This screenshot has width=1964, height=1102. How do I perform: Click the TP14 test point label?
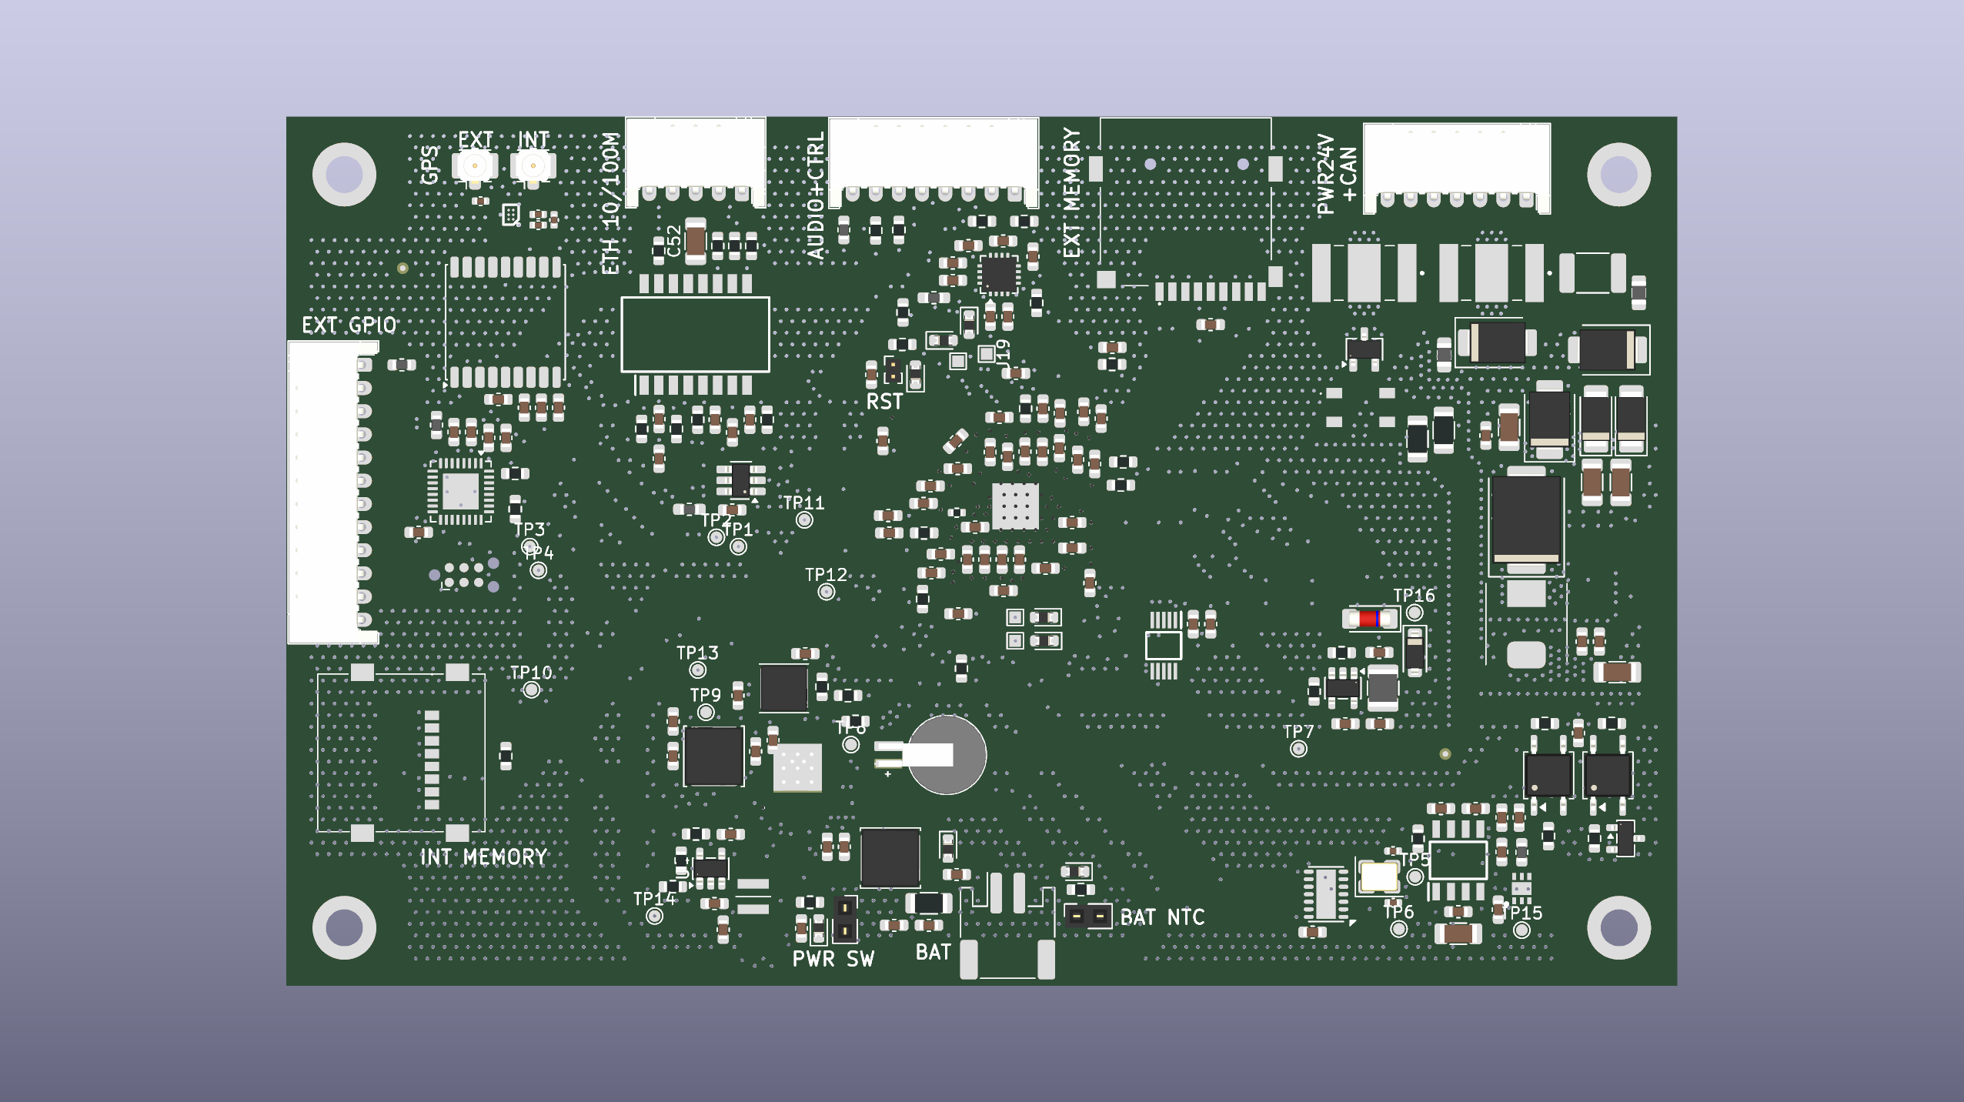(654, 899)
